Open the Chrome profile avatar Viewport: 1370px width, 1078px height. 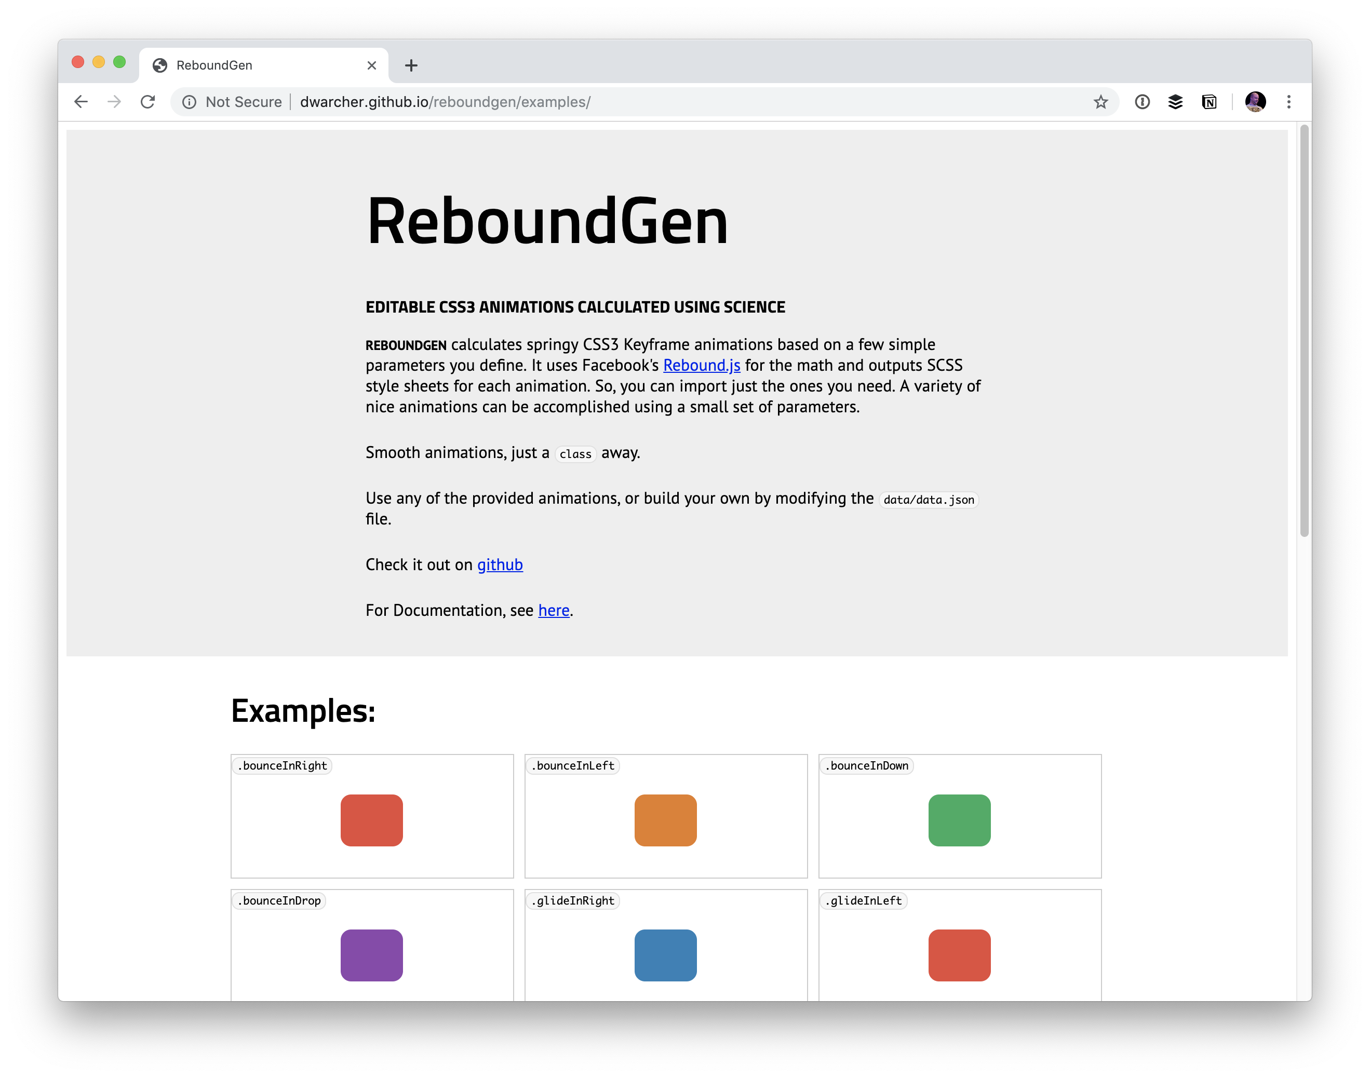tap(1255, 102)
